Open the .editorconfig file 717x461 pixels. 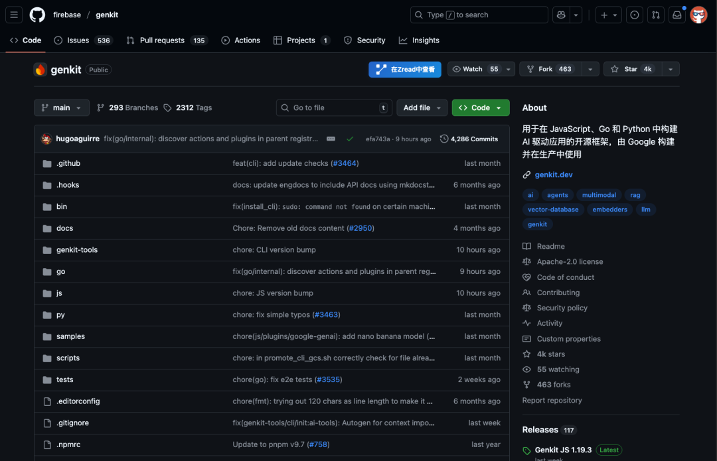[78, 401]
